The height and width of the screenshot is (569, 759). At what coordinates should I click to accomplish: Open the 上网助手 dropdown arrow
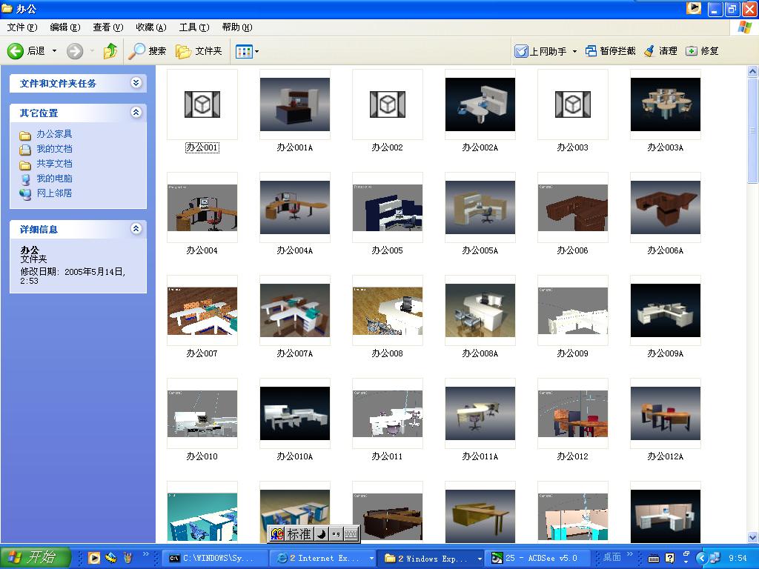(x=574, y=52)
